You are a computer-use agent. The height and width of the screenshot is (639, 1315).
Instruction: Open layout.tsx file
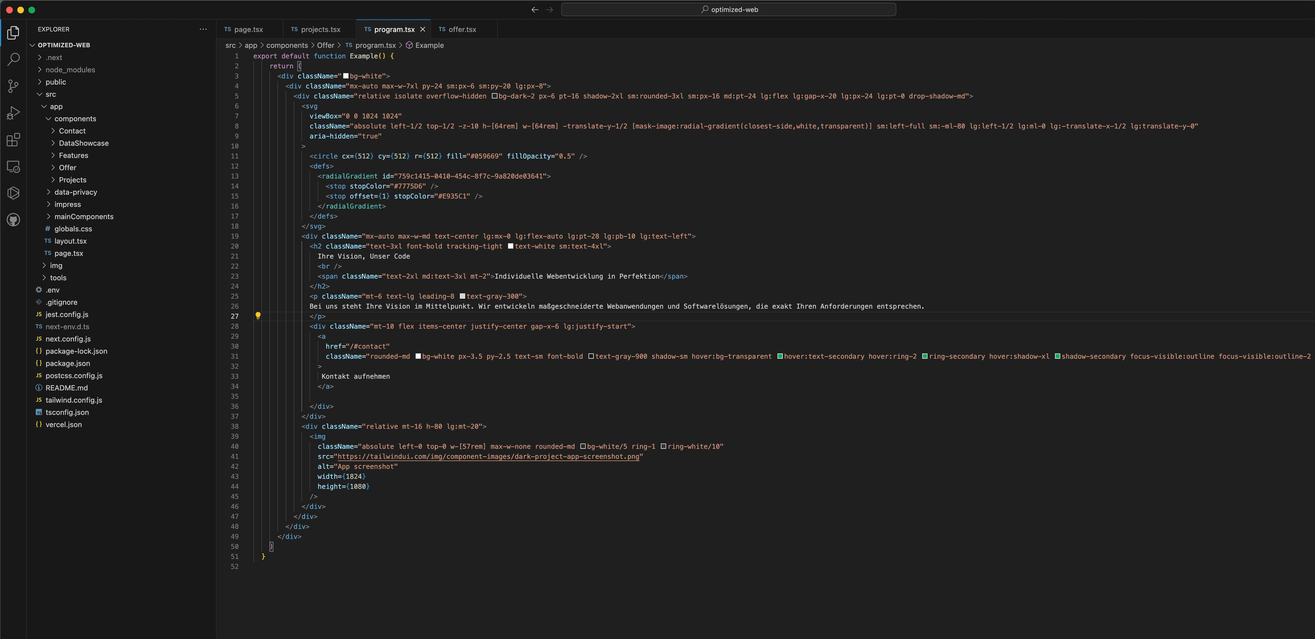point(121,241)
